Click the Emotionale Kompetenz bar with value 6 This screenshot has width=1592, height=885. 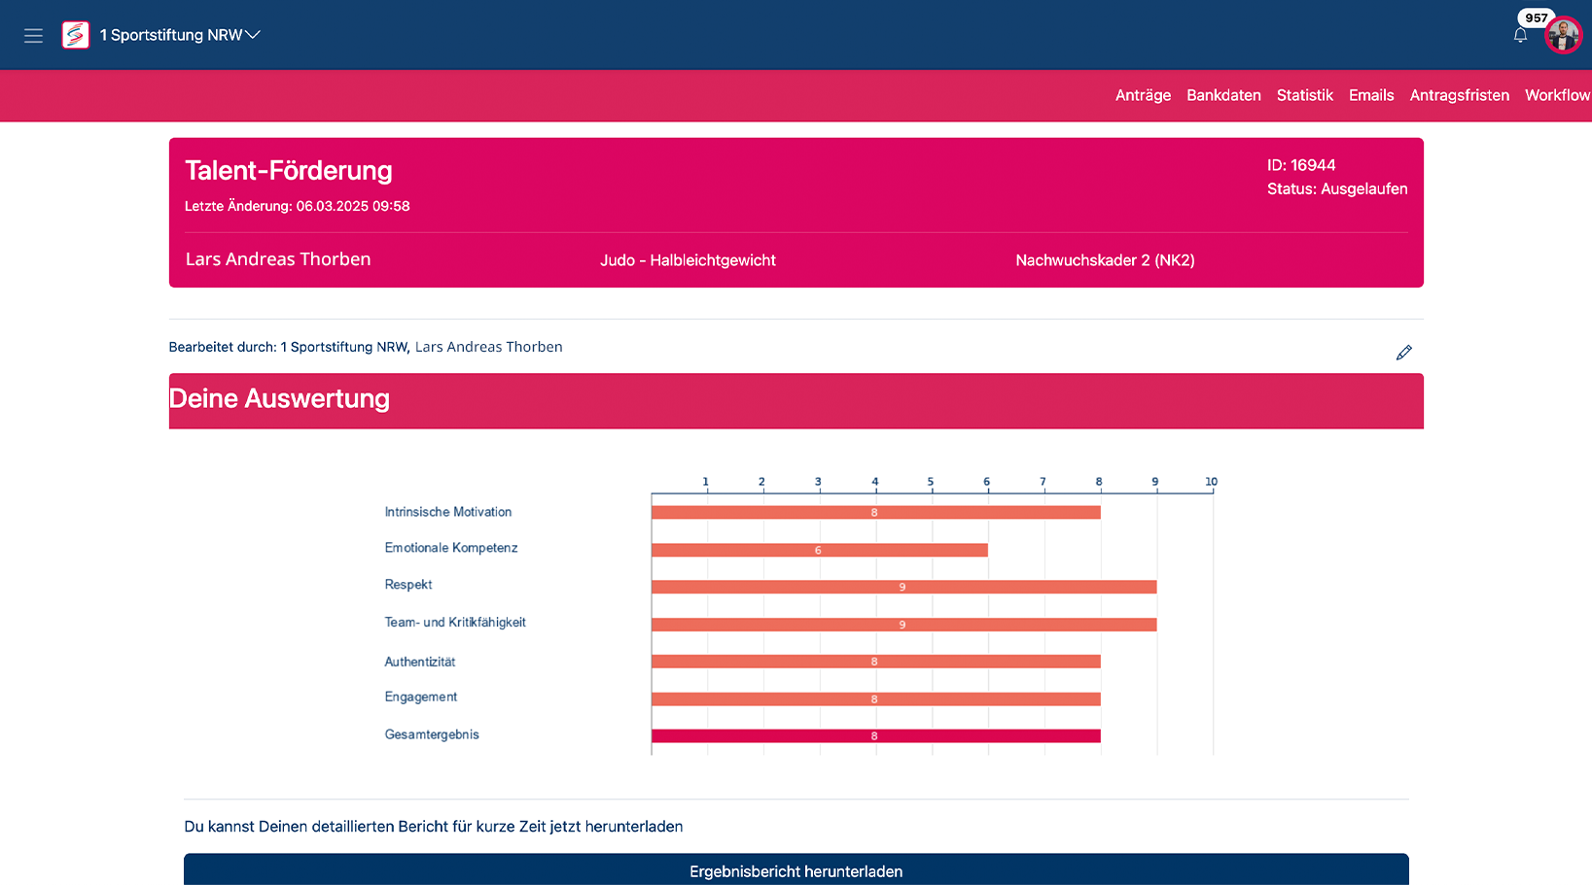pyautogui.click(x=820, y=550)
